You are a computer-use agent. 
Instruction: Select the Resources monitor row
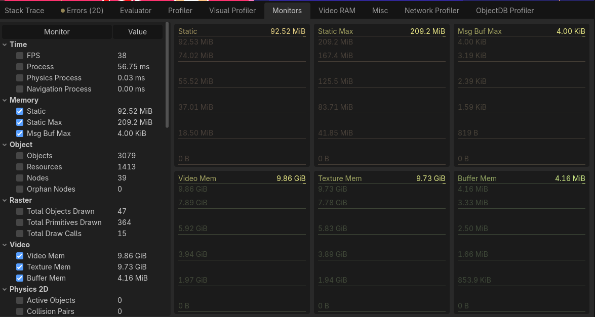pyautogui.click(x=45, y=167)
